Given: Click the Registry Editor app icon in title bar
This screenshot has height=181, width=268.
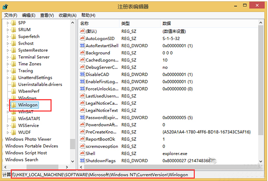Looking at the screenshot, I should [5, 7].
